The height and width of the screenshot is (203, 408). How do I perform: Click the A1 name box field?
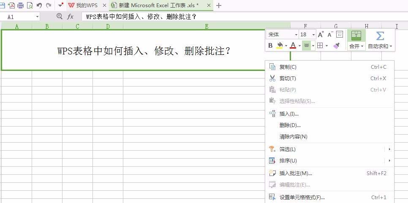(x=20, y=17)
